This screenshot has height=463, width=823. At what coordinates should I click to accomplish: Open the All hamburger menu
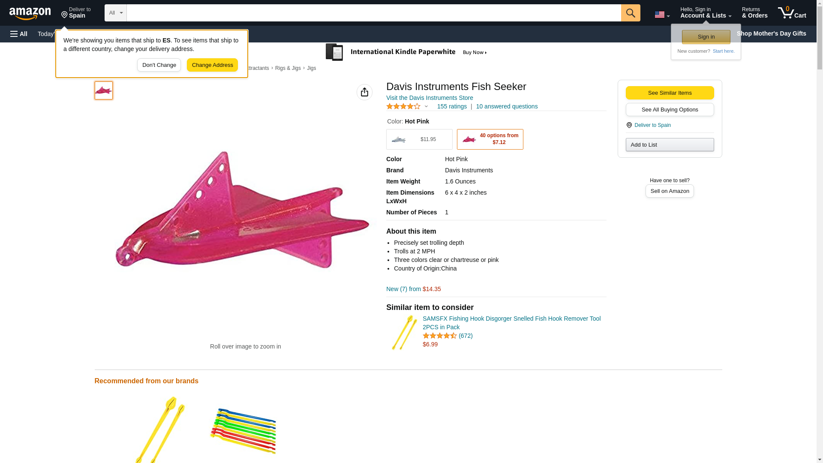point(19,34)
